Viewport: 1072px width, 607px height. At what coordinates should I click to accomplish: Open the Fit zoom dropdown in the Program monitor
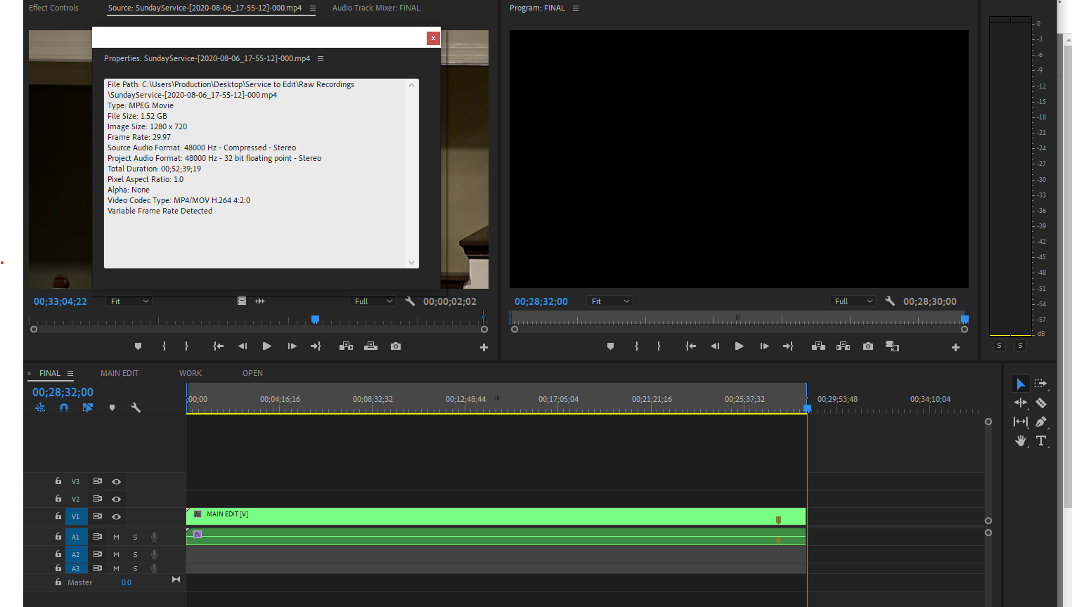click(x=609, y=301)
